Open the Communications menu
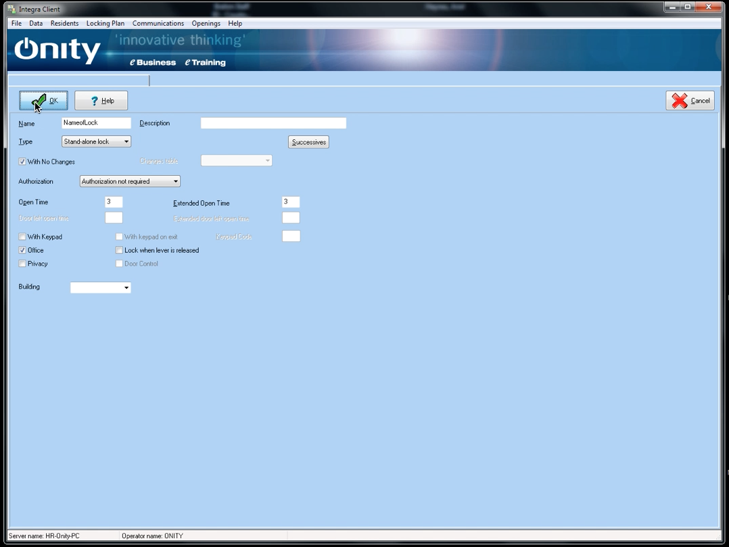Image resolution: width=729 pixels, height=547 pixels. click(x=158, y=23)
